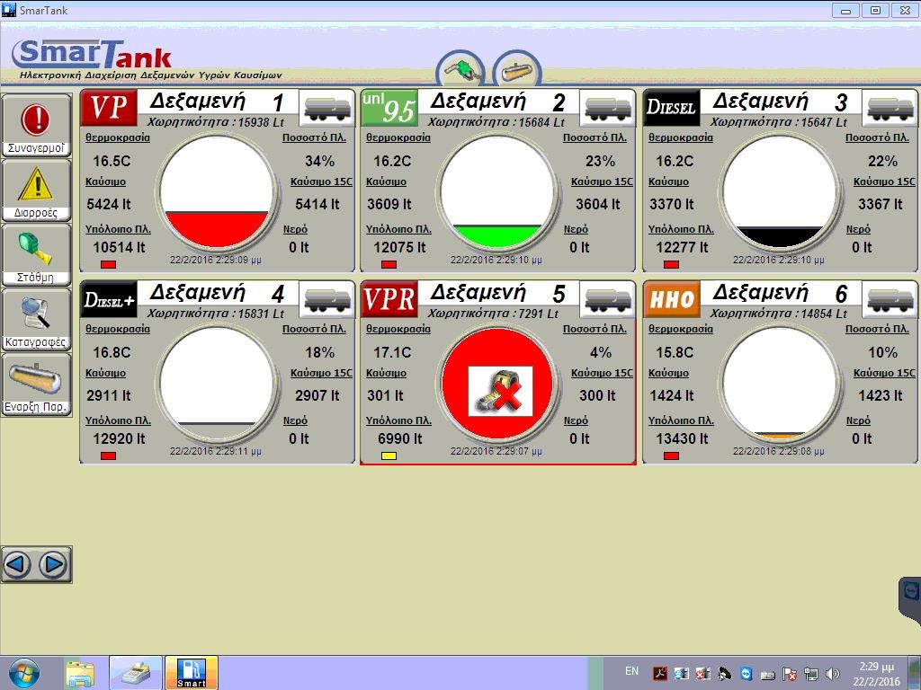The height and width of the screenshot is (690, 921).
Task: Click fuel value 5424 lt
Action: click(x=109, y=204)
